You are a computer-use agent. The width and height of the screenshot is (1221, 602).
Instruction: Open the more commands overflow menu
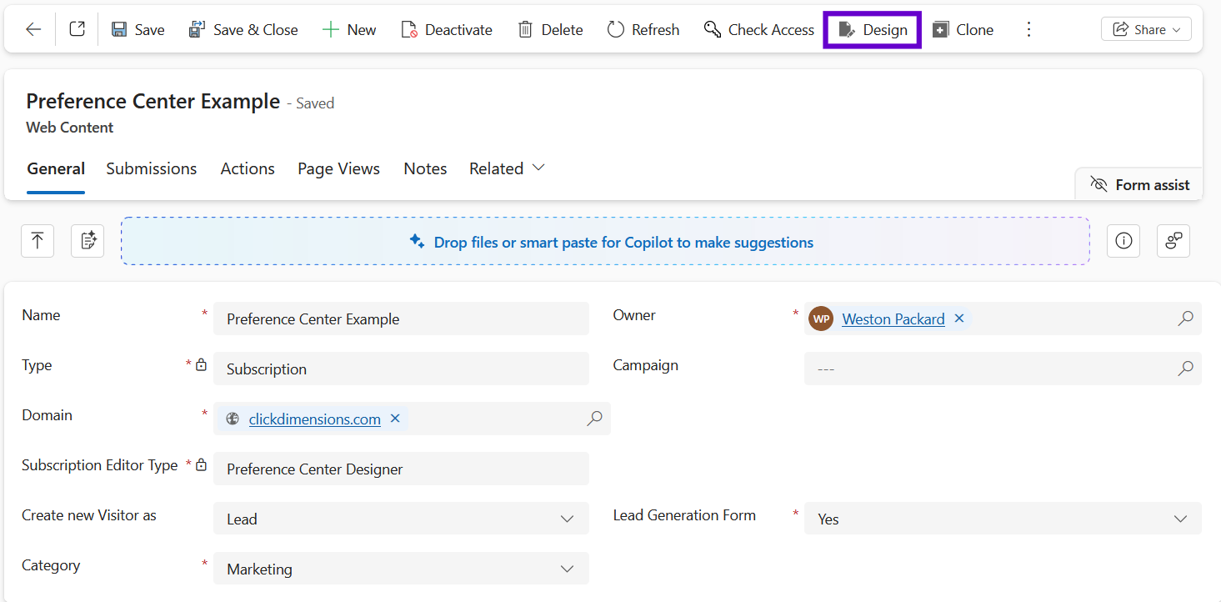[x=1028, y=29]
